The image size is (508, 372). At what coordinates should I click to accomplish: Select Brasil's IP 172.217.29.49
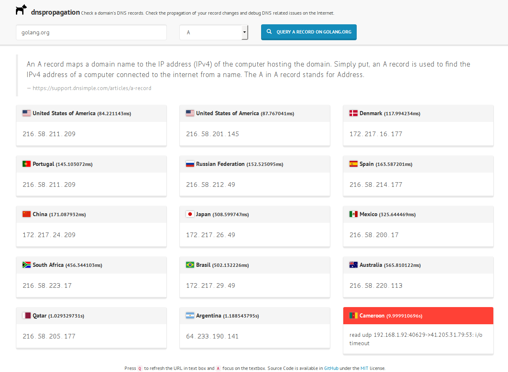pos(211,286)
